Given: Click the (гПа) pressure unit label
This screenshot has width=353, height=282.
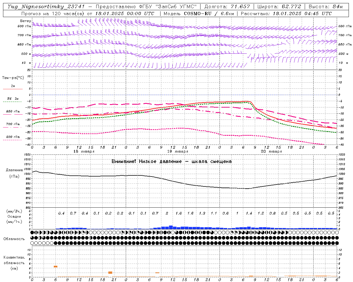Looking at the screenshot, I should click(x=14, y=177).
